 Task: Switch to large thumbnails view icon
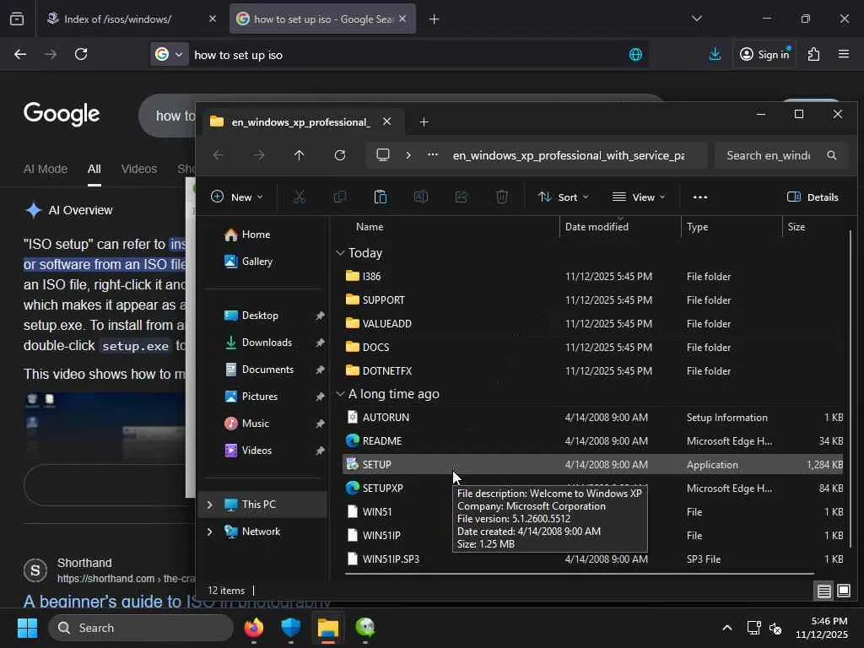[x=843, y=591]
